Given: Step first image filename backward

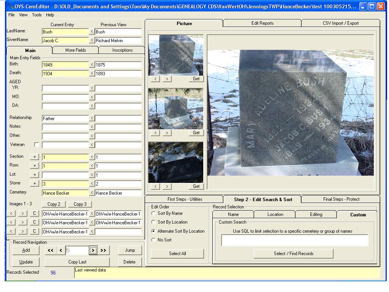Looking at the screenshot, I should [11, 214].
